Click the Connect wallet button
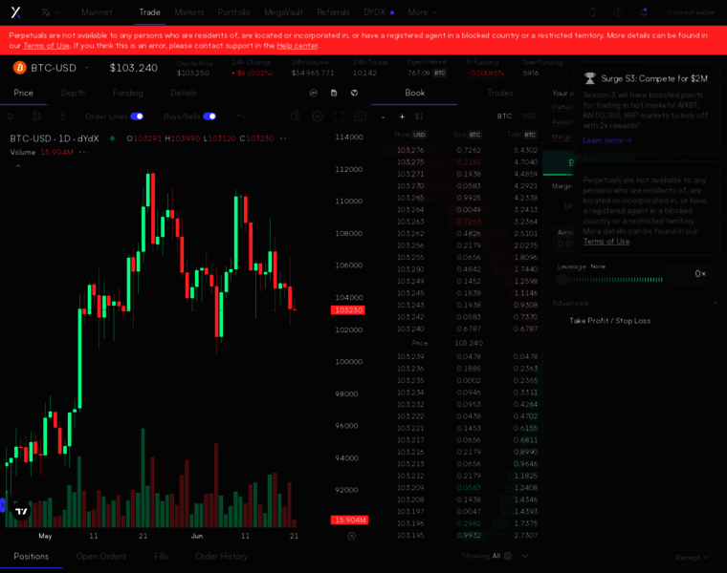Viewport: 727px width, 573px height. (691, 12)
